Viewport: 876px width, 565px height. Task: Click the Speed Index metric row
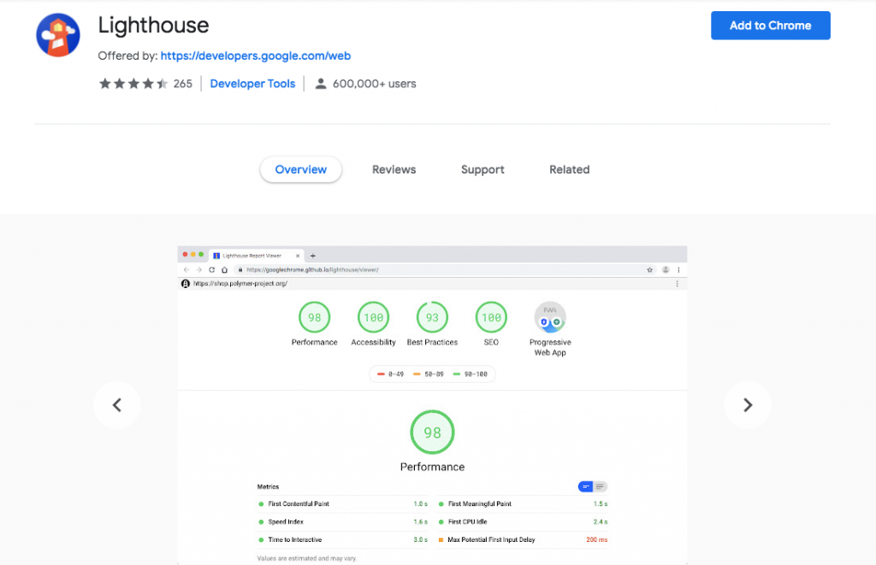(342, 522)
